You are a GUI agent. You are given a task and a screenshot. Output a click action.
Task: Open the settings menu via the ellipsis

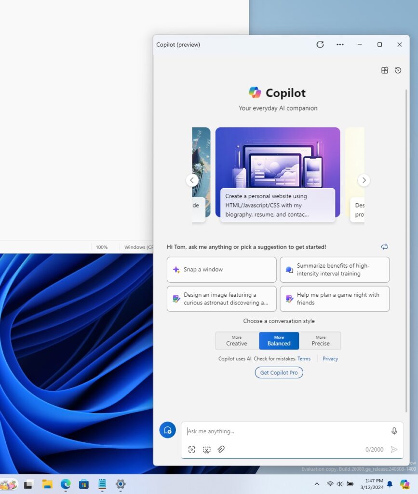[340, 44]
